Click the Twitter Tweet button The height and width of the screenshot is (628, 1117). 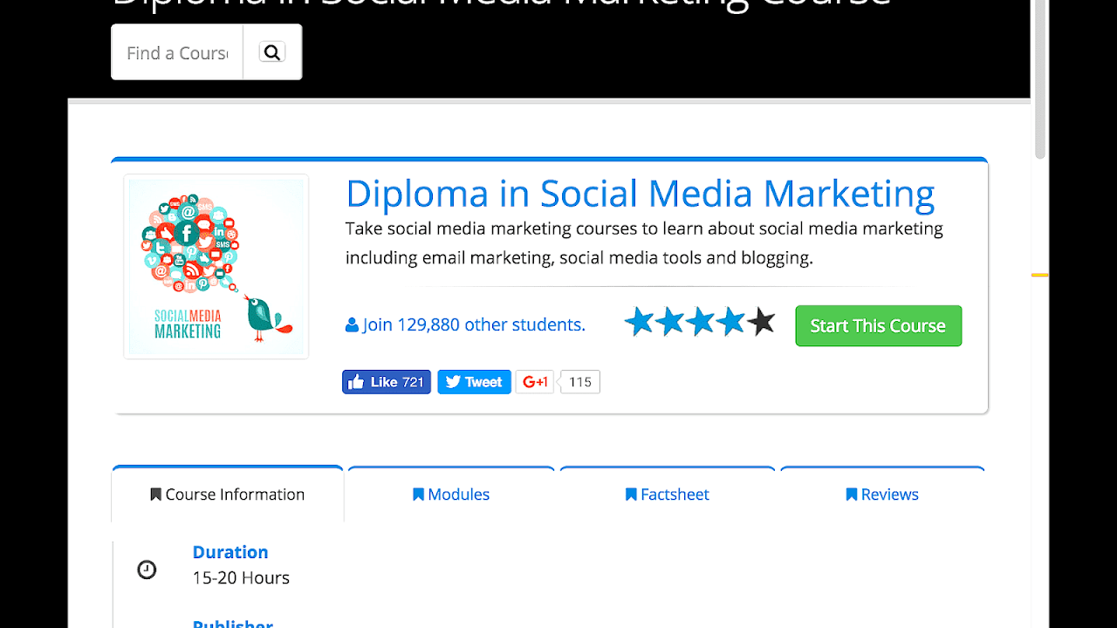click(474, 382)
